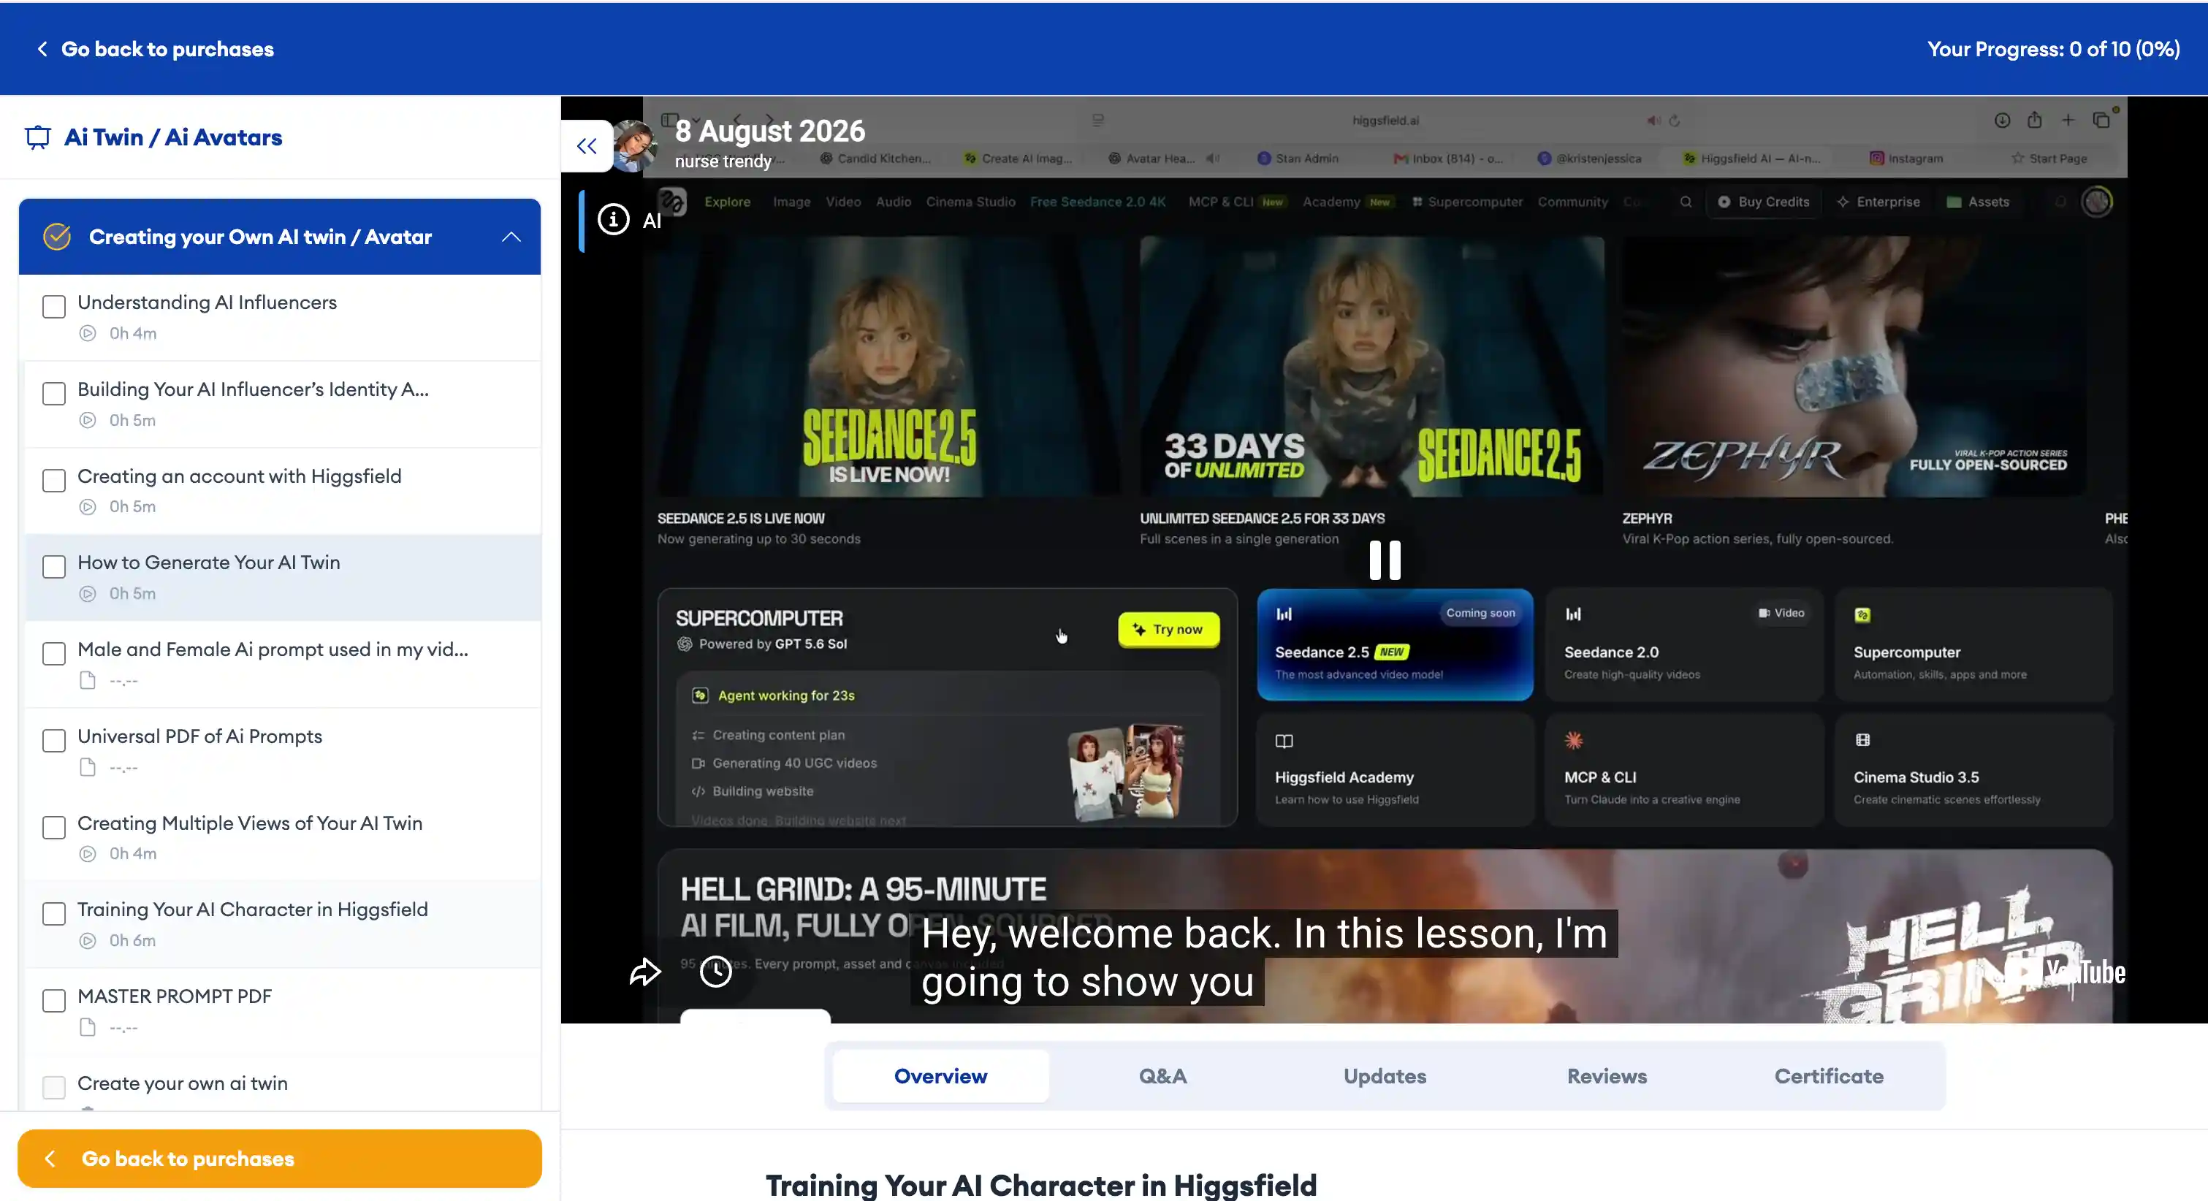Tick Create your own ai twin checkbox

pyautogui.click(x=54, y=1088)
